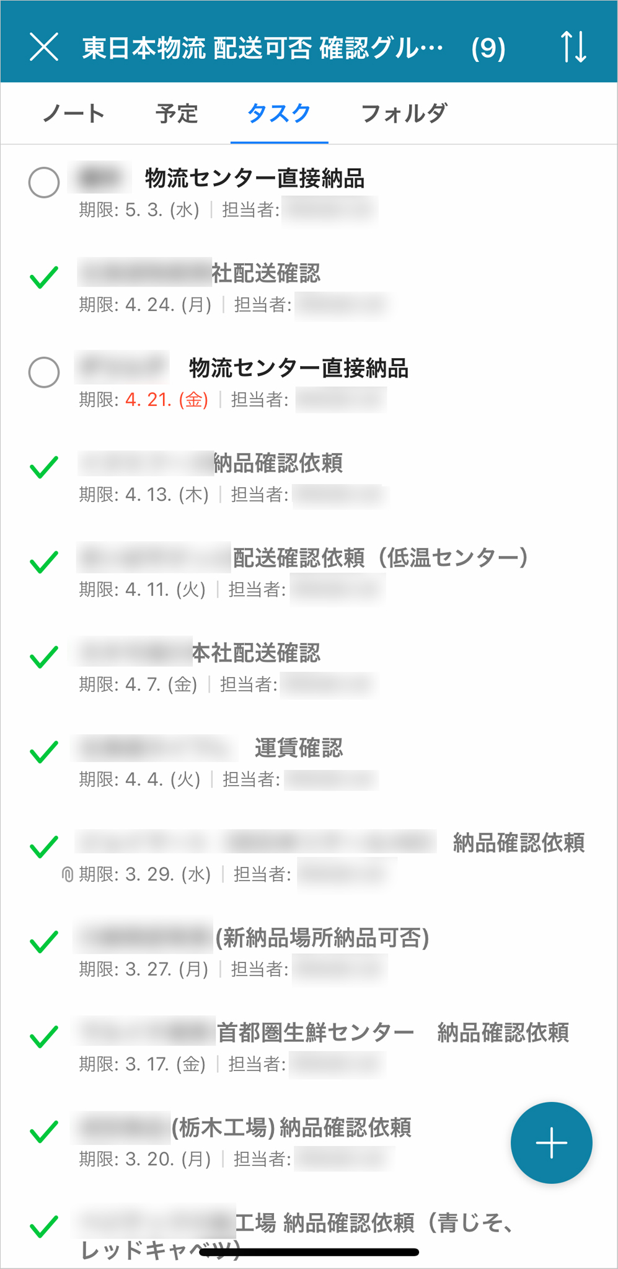Select the タスク tab
Image resolution: width=618 pixels, height=1269 pixels.
click(279, 114)
